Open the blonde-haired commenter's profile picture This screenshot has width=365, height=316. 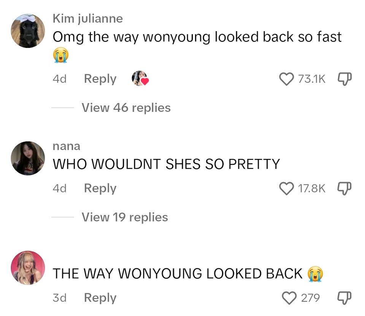(x=28, y=268)
